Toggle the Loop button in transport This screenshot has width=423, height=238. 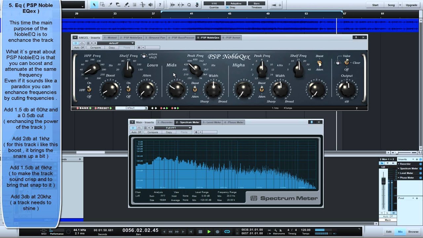(x=227, y=232)
